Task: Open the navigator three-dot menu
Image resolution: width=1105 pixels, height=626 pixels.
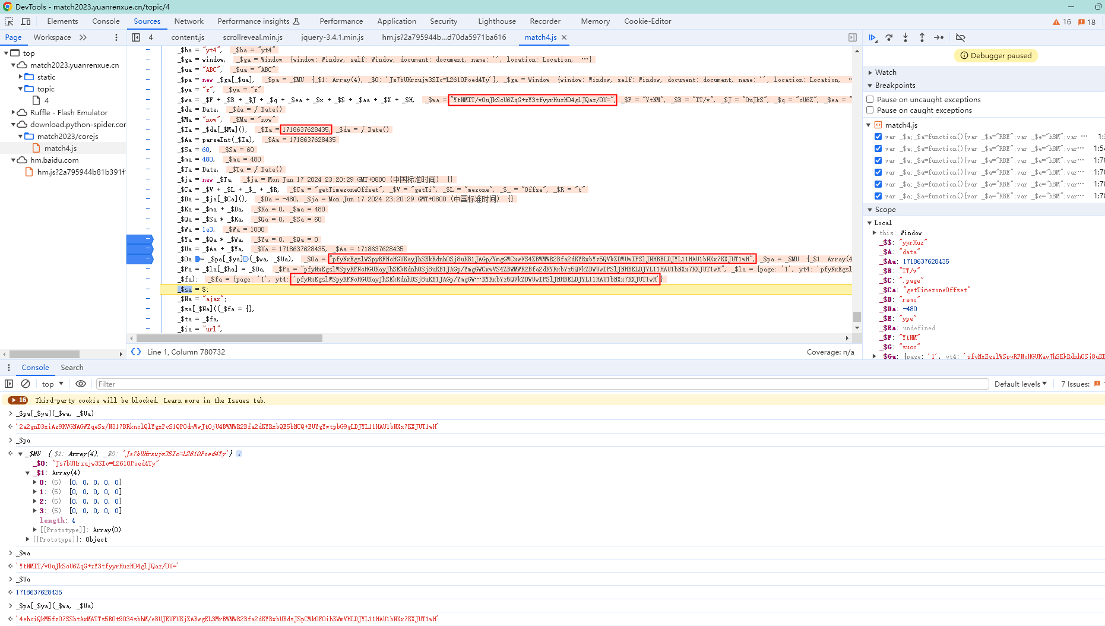Action: click(116, 37)
